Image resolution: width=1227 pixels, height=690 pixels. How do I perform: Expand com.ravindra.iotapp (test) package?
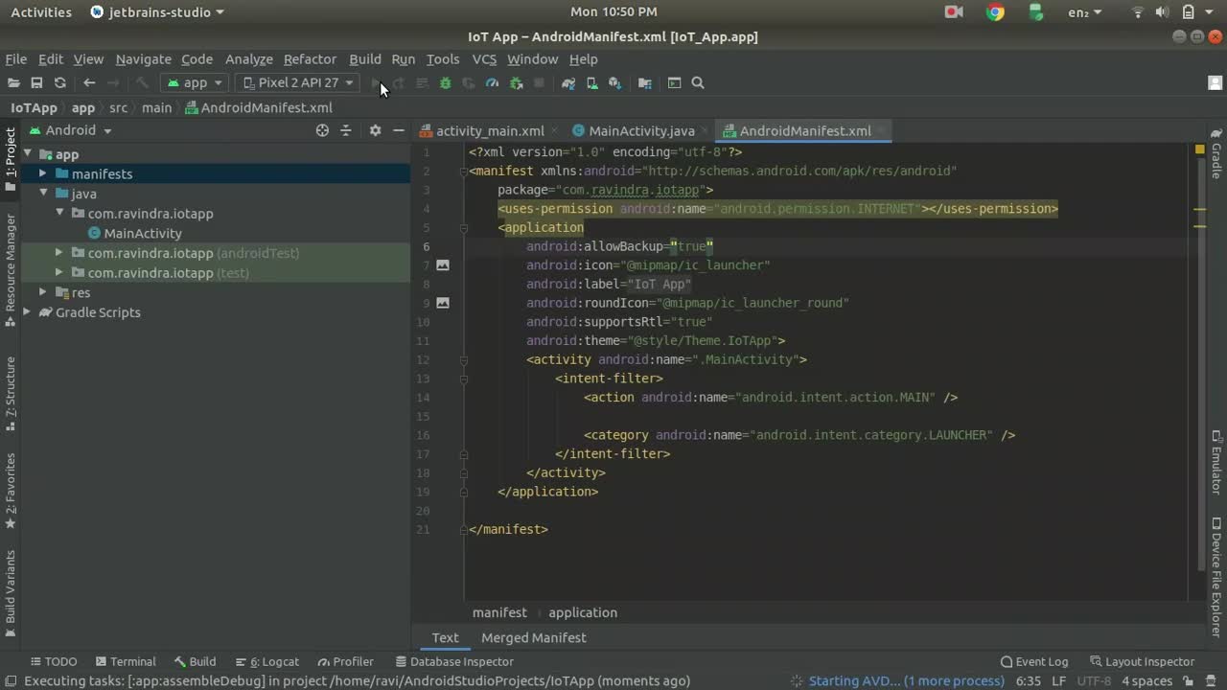pos(58,273)
